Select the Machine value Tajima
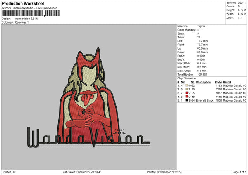This screenshot has width=248, height=175. (202, 26)
